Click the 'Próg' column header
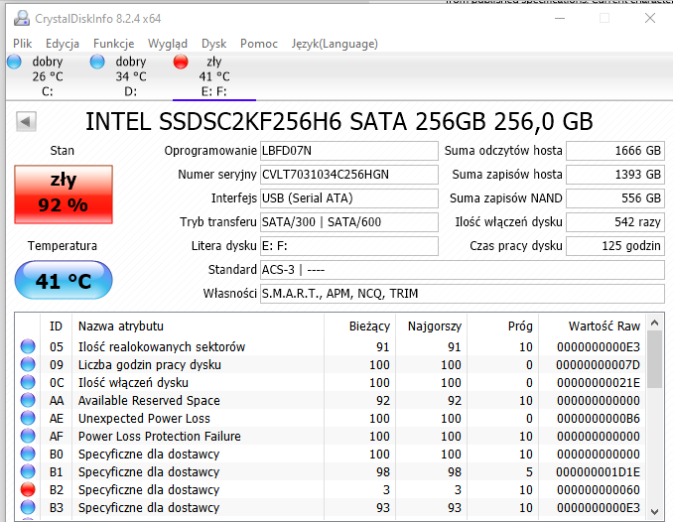 503,326
